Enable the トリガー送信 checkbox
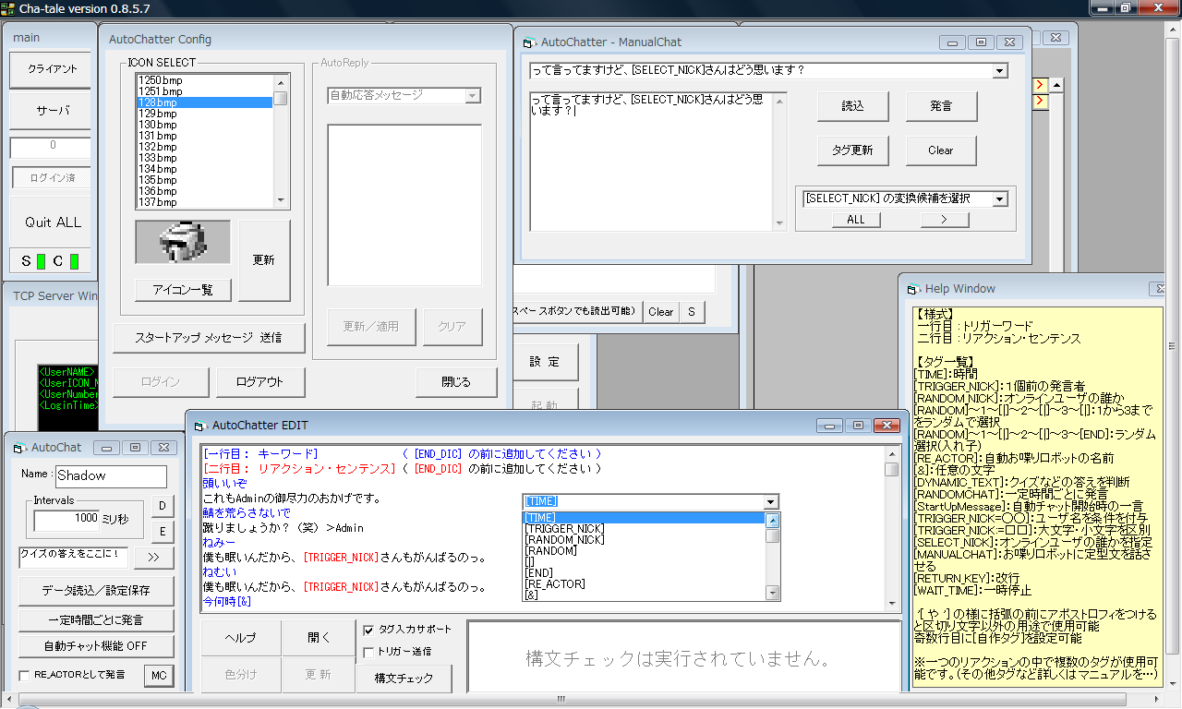Screen dimensions: 1182x709 coord(369,652)
